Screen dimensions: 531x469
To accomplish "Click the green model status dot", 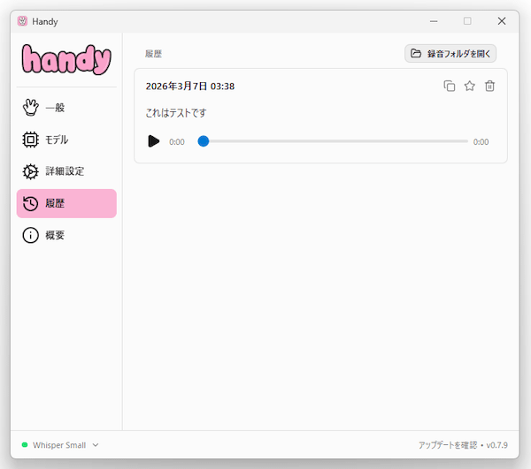I will click(25, 445).
